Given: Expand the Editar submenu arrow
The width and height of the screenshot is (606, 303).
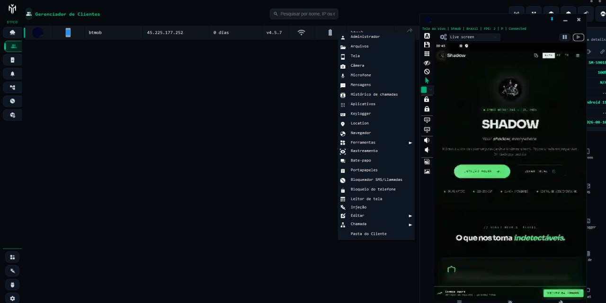Looking at the screenshot, I should (x=410, y=216).
